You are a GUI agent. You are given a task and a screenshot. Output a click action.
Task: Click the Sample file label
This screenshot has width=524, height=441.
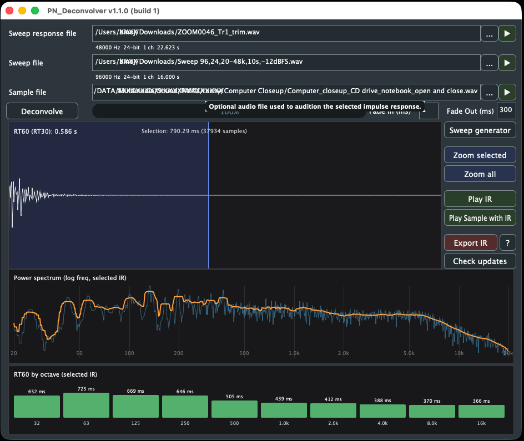(x=27, y=92)
